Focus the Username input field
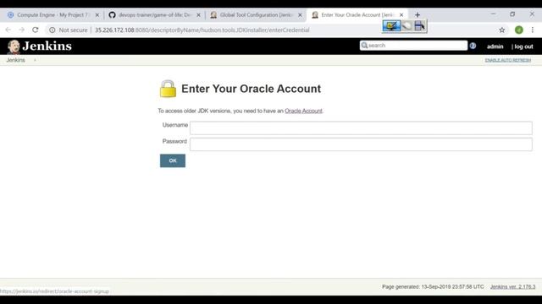Image resolution: width=542 pixels, height=304 pixels. coord(361,128)
